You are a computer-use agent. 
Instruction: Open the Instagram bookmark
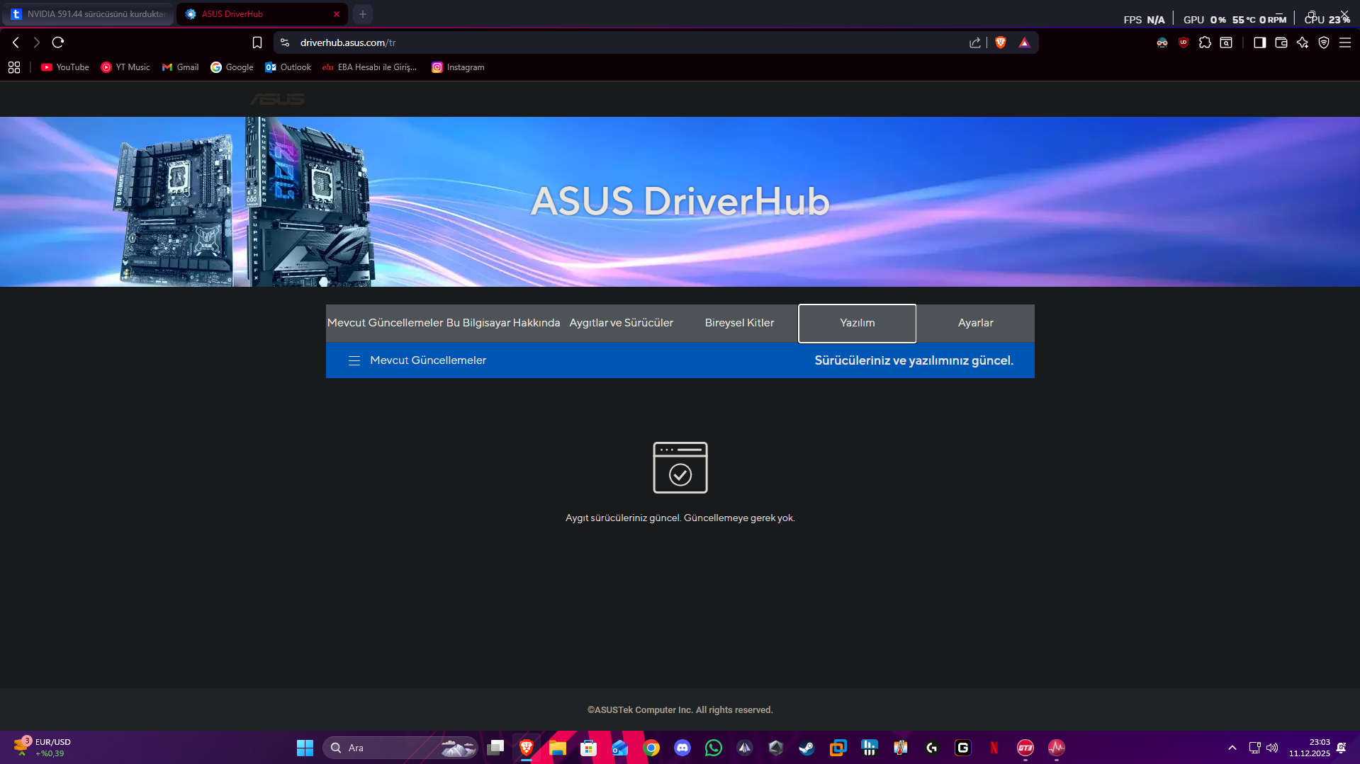click(458, 67)
